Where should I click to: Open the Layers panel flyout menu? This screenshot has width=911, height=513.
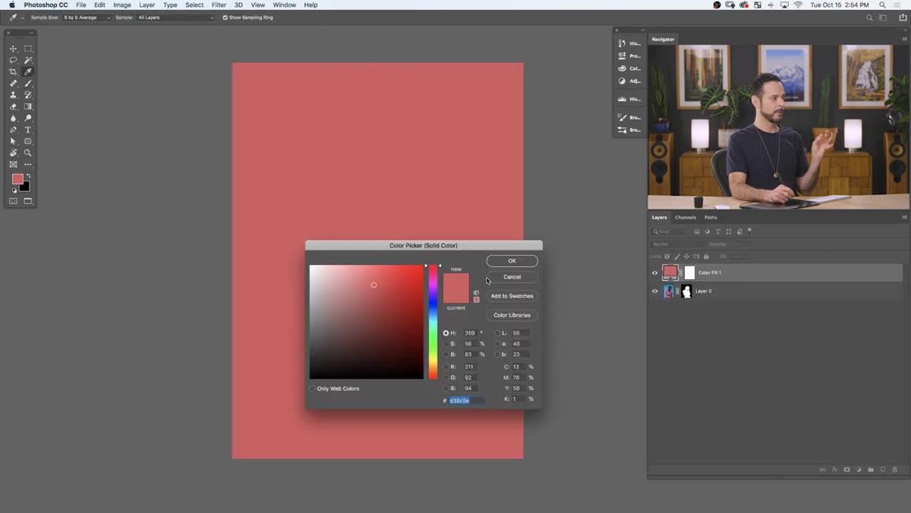[904, 217]
